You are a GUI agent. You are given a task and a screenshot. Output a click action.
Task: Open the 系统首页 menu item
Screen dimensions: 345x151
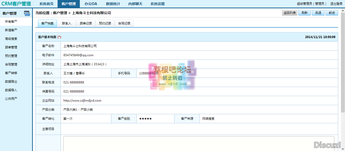click(x=46, y=4)
